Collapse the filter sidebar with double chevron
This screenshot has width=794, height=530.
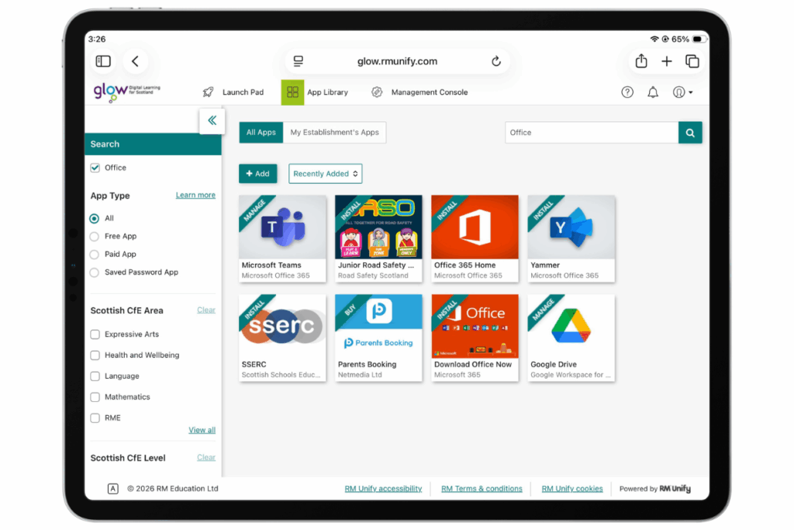(x=212, y=121)
